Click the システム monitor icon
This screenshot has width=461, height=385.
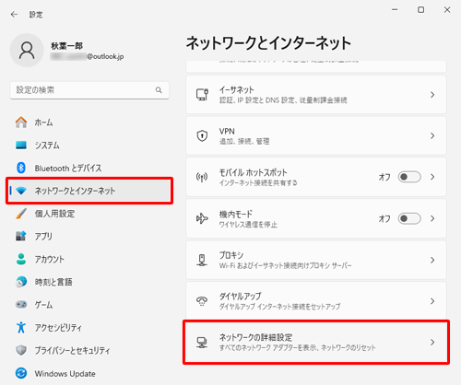[x=21, y=145]
